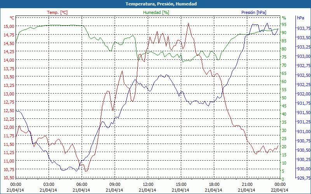Click the 22/04/14 date label

click(x=280, y=190)
